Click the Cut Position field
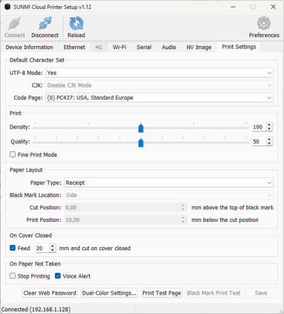 point(126,207)
